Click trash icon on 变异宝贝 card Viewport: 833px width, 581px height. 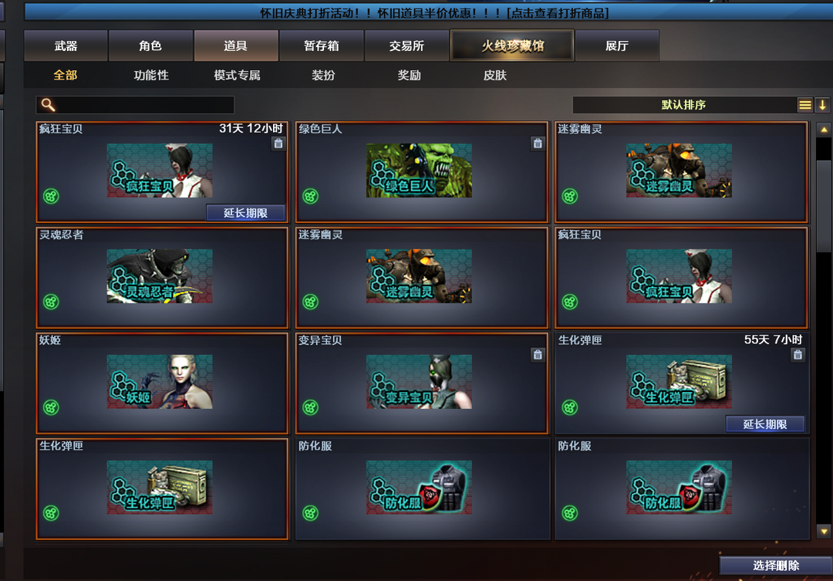[x=538, y=355]
